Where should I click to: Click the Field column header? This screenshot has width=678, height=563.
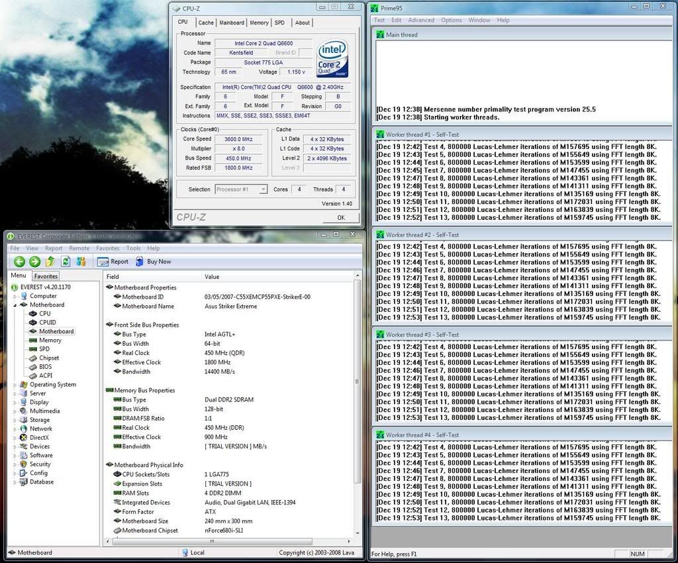click(x=153, y=277)
